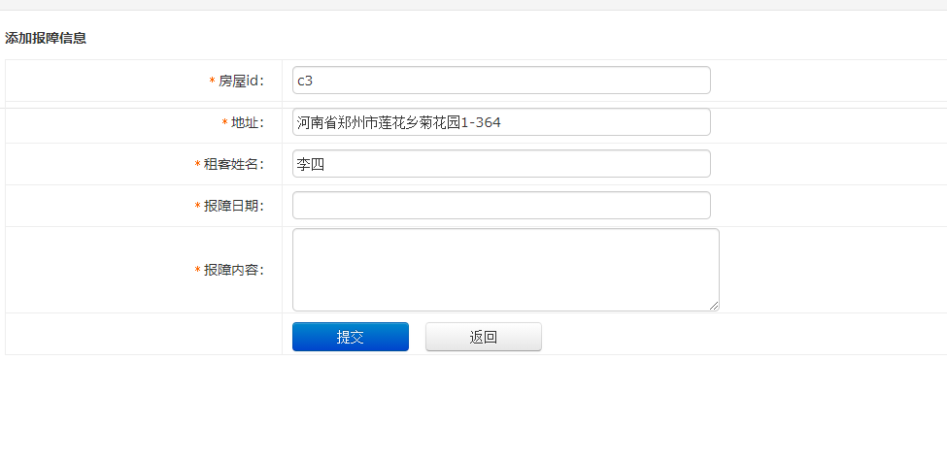Click the 房屋id input field containing c3
The height and width of the screenshot is (459, 947).
point(501,81)
